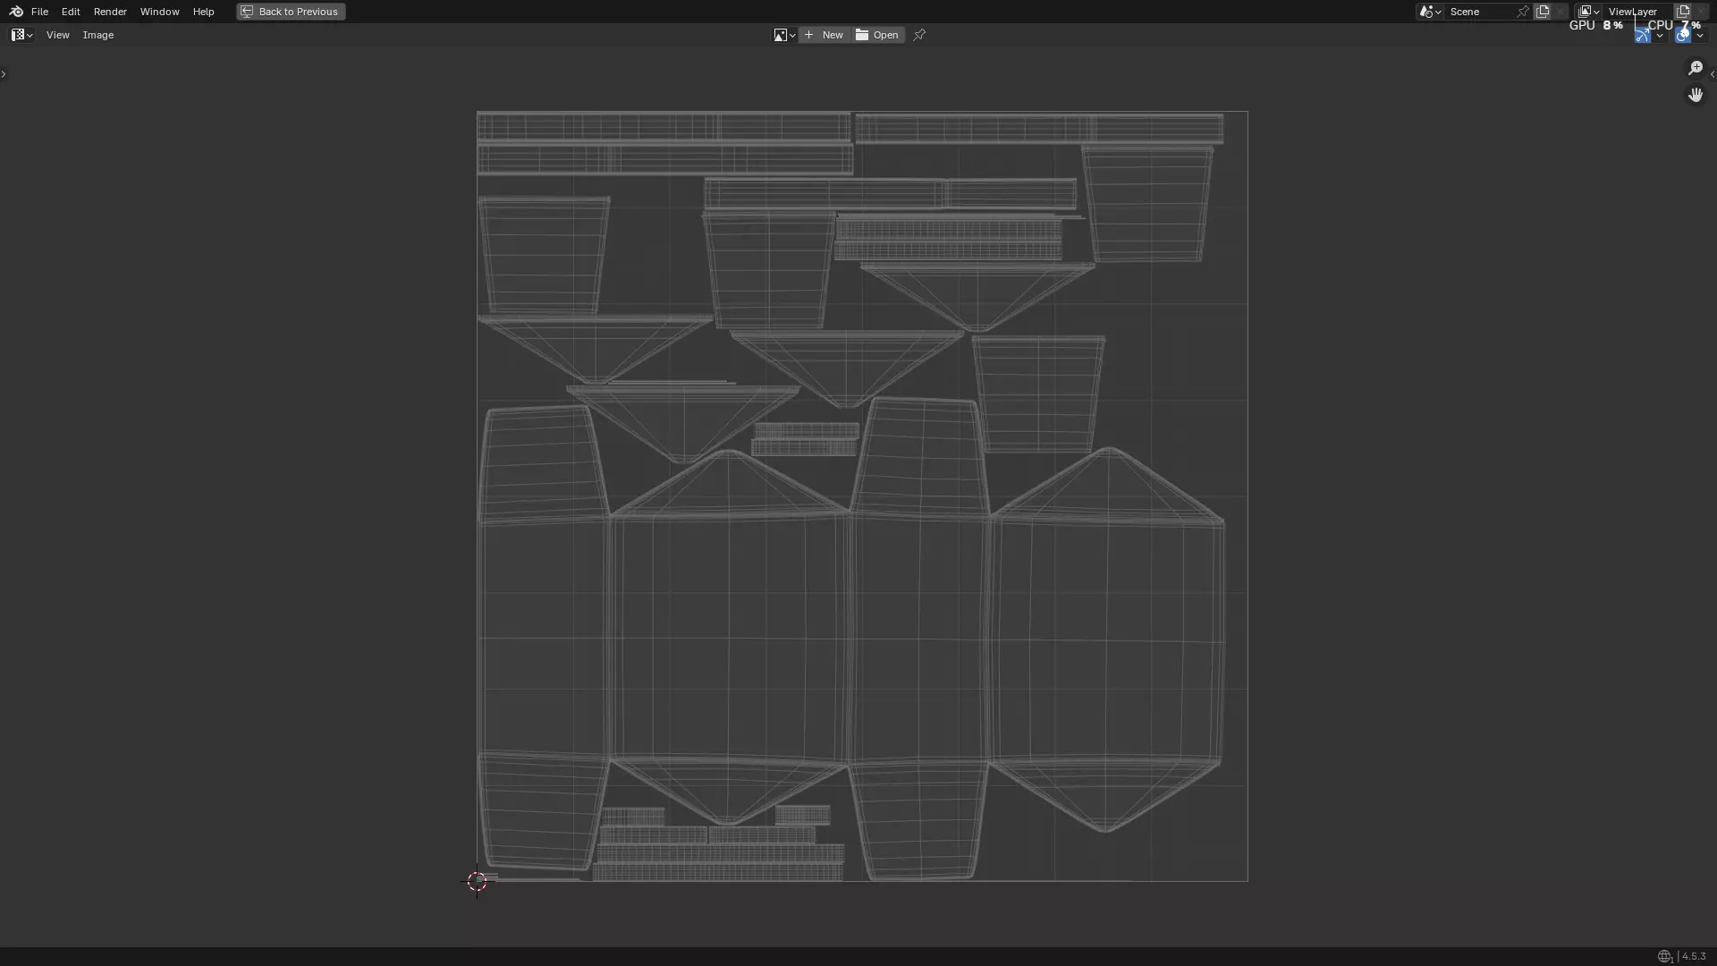Browse linked images dropdown
The image size is (1717, 966).
point(784,35)
